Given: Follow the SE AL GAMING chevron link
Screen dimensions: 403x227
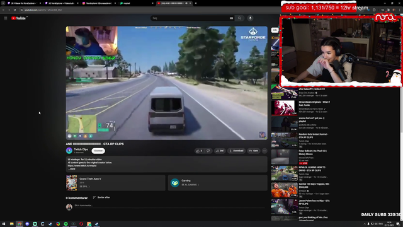Looking at the screenshot, I should click(x=190, y=185).
